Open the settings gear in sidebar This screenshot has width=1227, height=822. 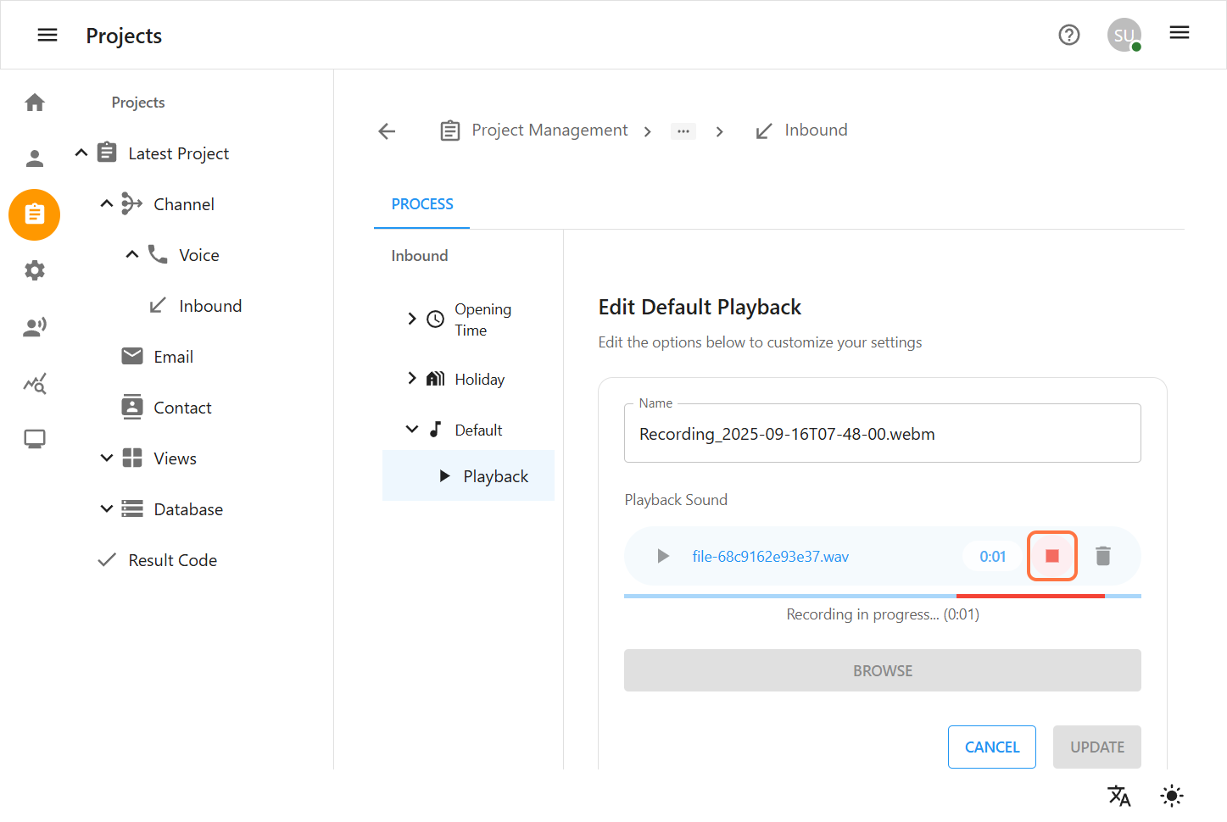tap(35, 270)
